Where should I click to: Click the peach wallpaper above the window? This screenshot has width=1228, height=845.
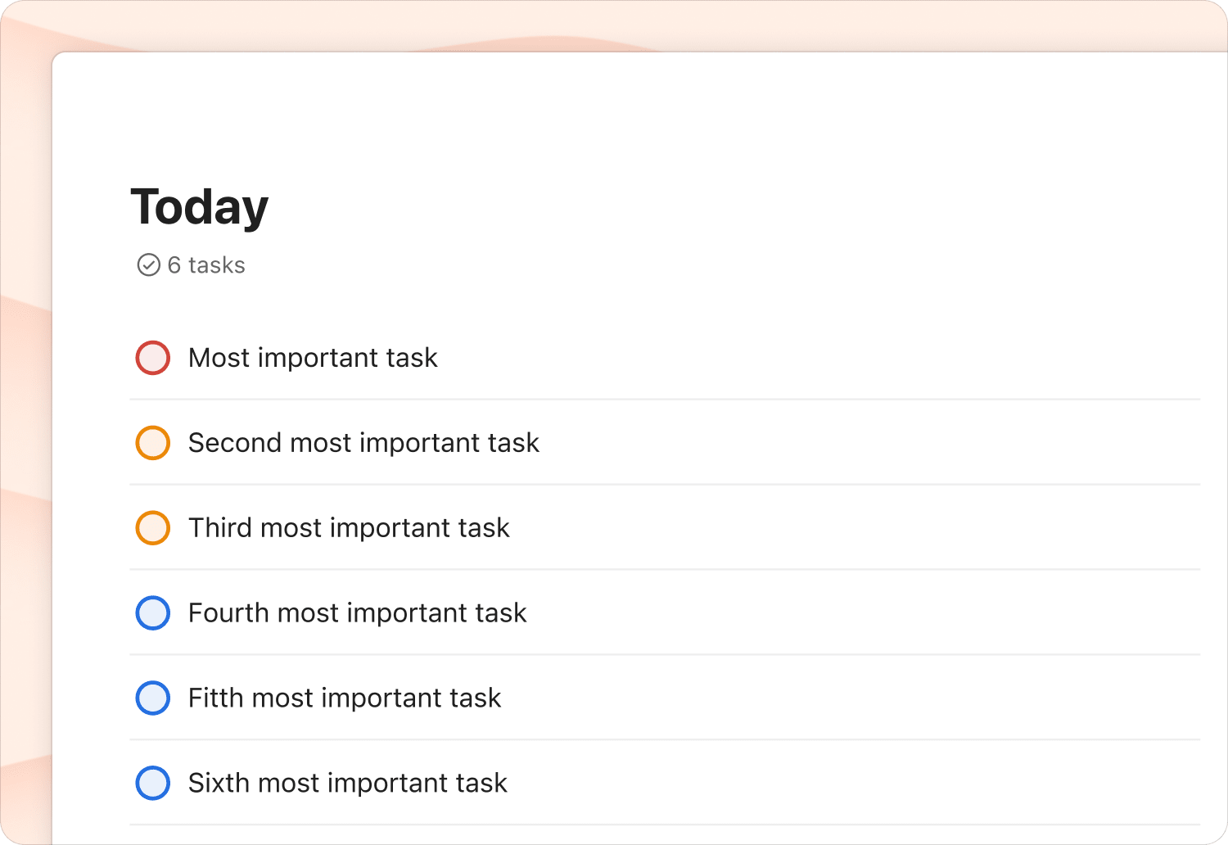[614, 25]
